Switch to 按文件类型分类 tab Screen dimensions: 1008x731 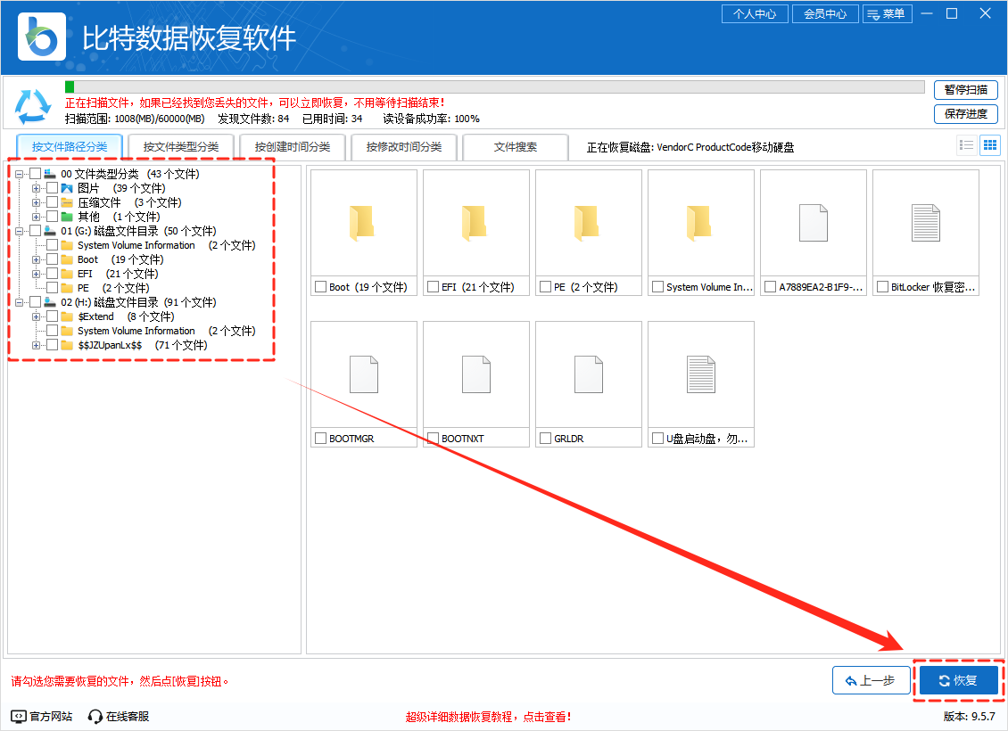click(x=180, y=146)
